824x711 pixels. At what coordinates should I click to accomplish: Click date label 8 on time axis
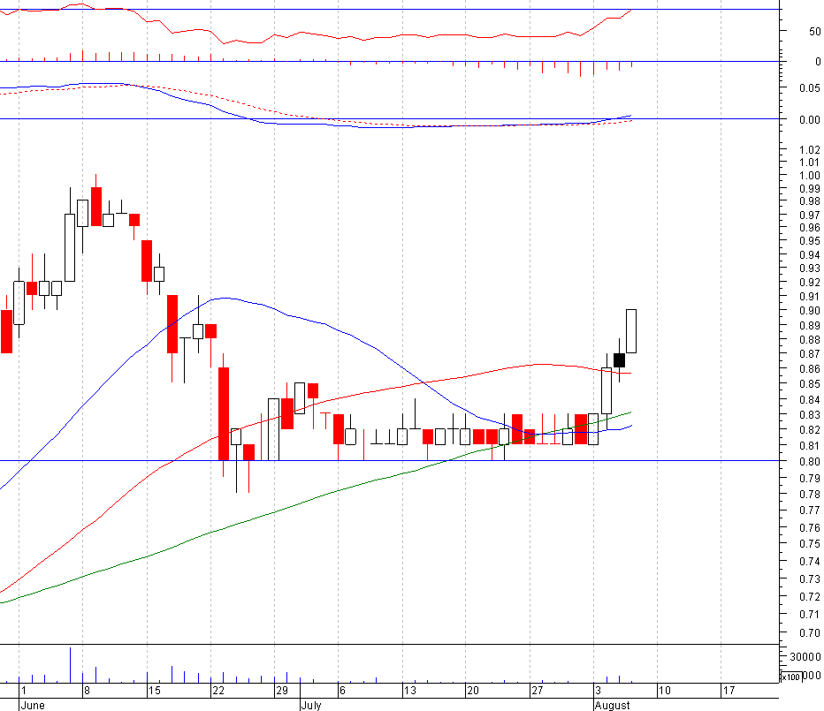tap(87, 690)
